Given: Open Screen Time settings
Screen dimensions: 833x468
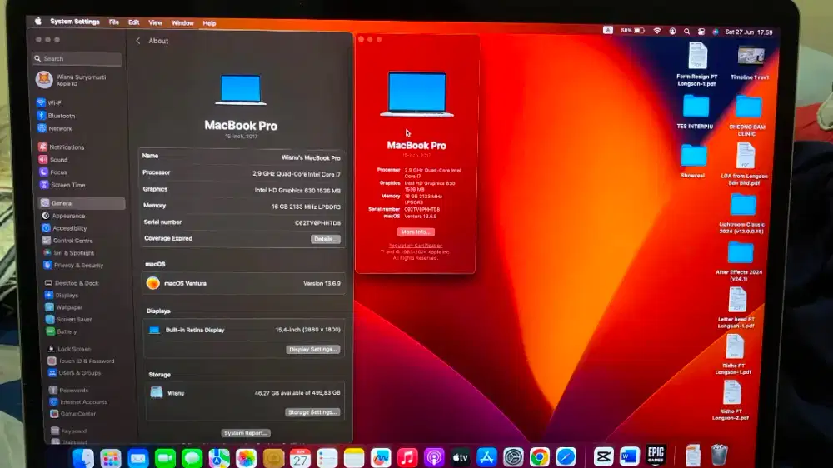Looking at the screenshot, I should coord(62,186).
